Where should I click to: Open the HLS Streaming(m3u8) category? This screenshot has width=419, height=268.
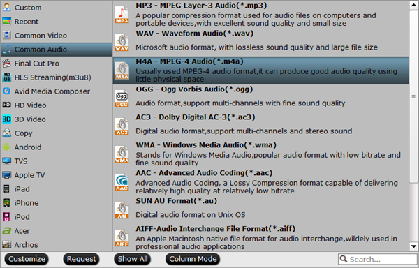[x=57, y=77]
